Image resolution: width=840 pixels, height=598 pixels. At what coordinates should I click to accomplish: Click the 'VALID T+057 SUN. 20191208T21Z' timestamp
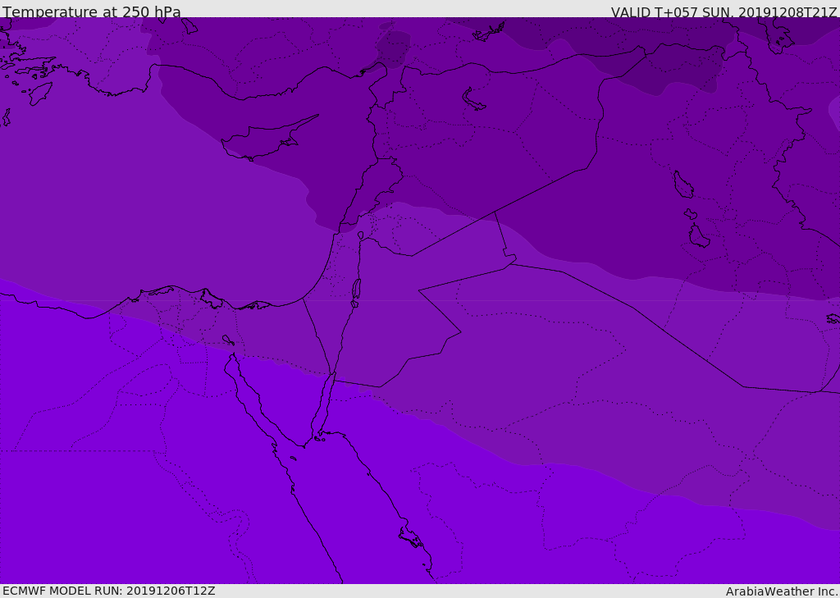(724, 12)
